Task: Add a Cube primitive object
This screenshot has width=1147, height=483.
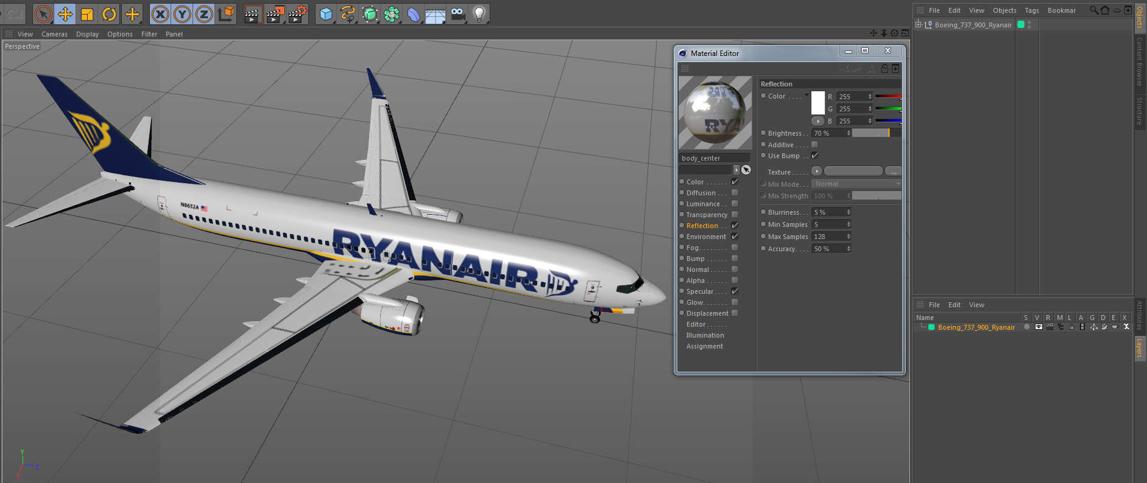Action: pyautogui.click(x=326, y=14)
